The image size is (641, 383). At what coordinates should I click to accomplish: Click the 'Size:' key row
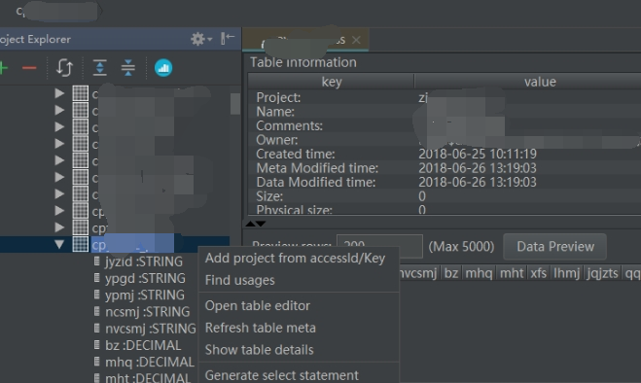269,196
